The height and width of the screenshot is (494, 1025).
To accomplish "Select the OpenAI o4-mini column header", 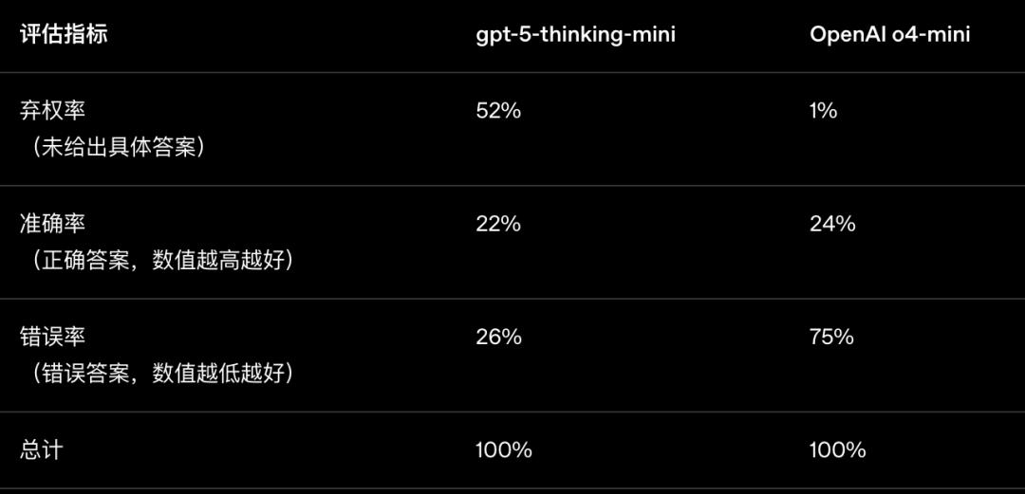I will tap(889, 35).
